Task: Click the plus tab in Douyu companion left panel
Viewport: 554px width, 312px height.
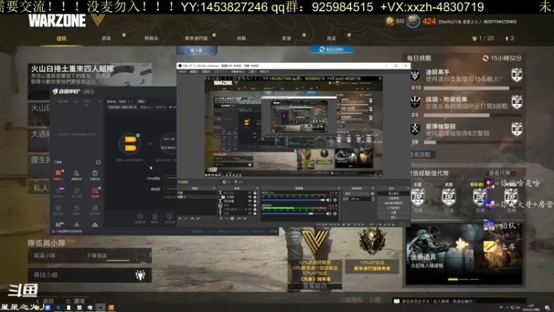Action: point(100,101)
